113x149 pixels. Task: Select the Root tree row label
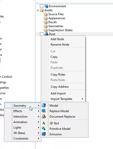tap(52, 34)
